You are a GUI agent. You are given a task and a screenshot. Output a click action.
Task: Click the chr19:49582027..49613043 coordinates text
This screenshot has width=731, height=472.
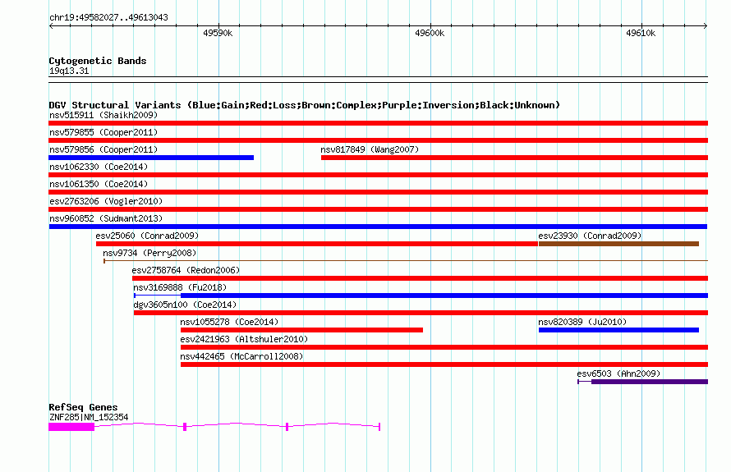click(108, 17)
